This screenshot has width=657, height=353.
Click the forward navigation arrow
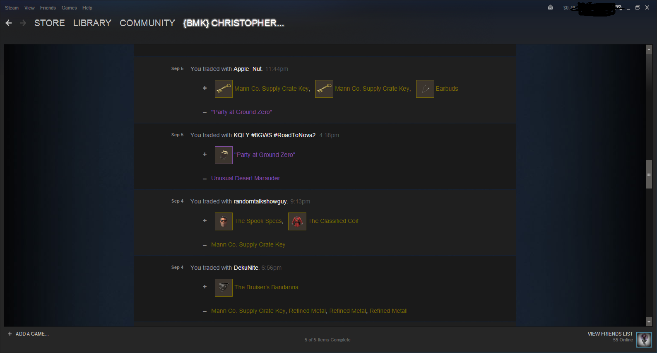tap(23, 23)
